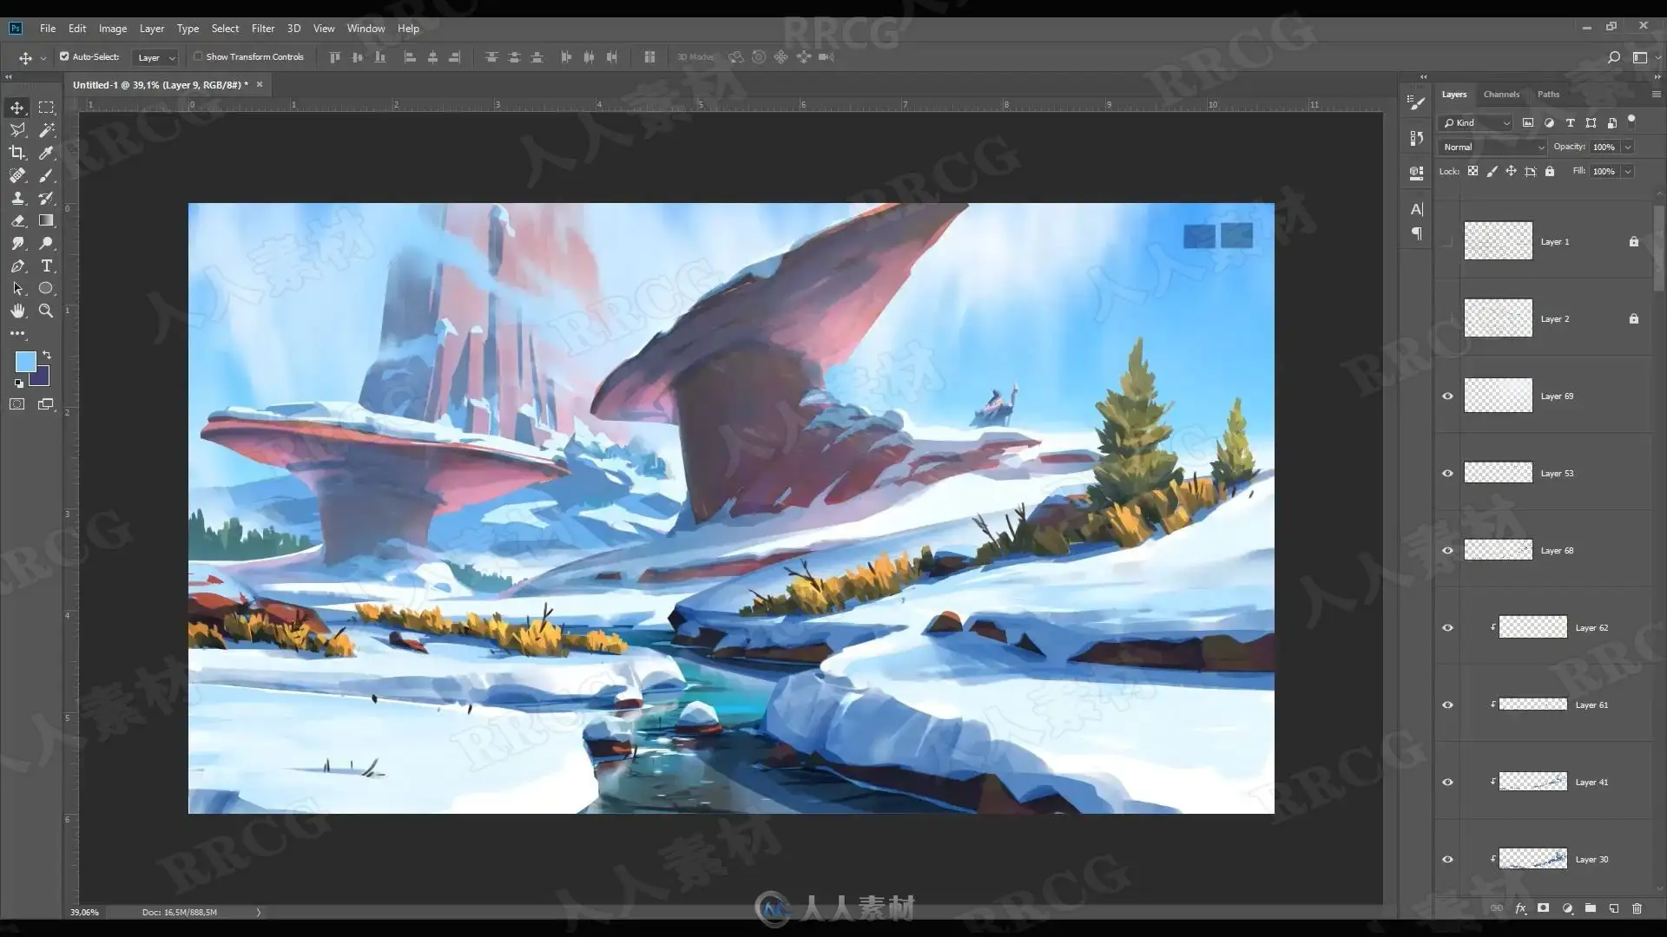Viewport: 1667px width, 937px height.
Task: Hide Layer 68 visibility eye
Action: point(1447,551)
